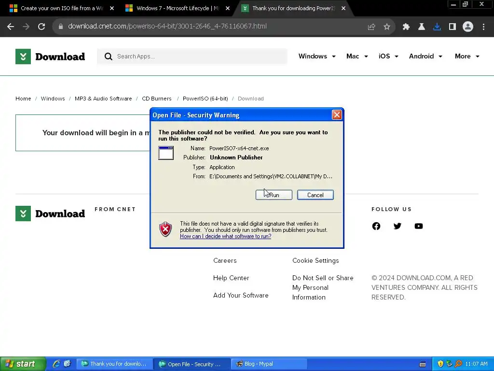The width and height of the screenshot is (494, 371).
Task: Select 'Thank you for downloading' tab
Action: coord(293,8)
